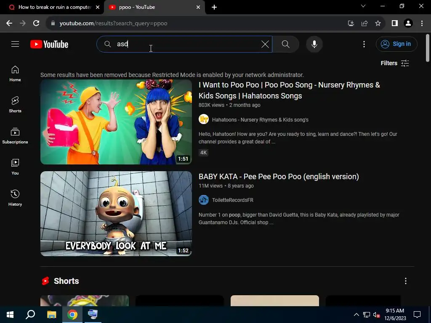This screenshot has width=431, height=323.
Task: Click the Chrome taskbar icon
Action: click(72, 315)
